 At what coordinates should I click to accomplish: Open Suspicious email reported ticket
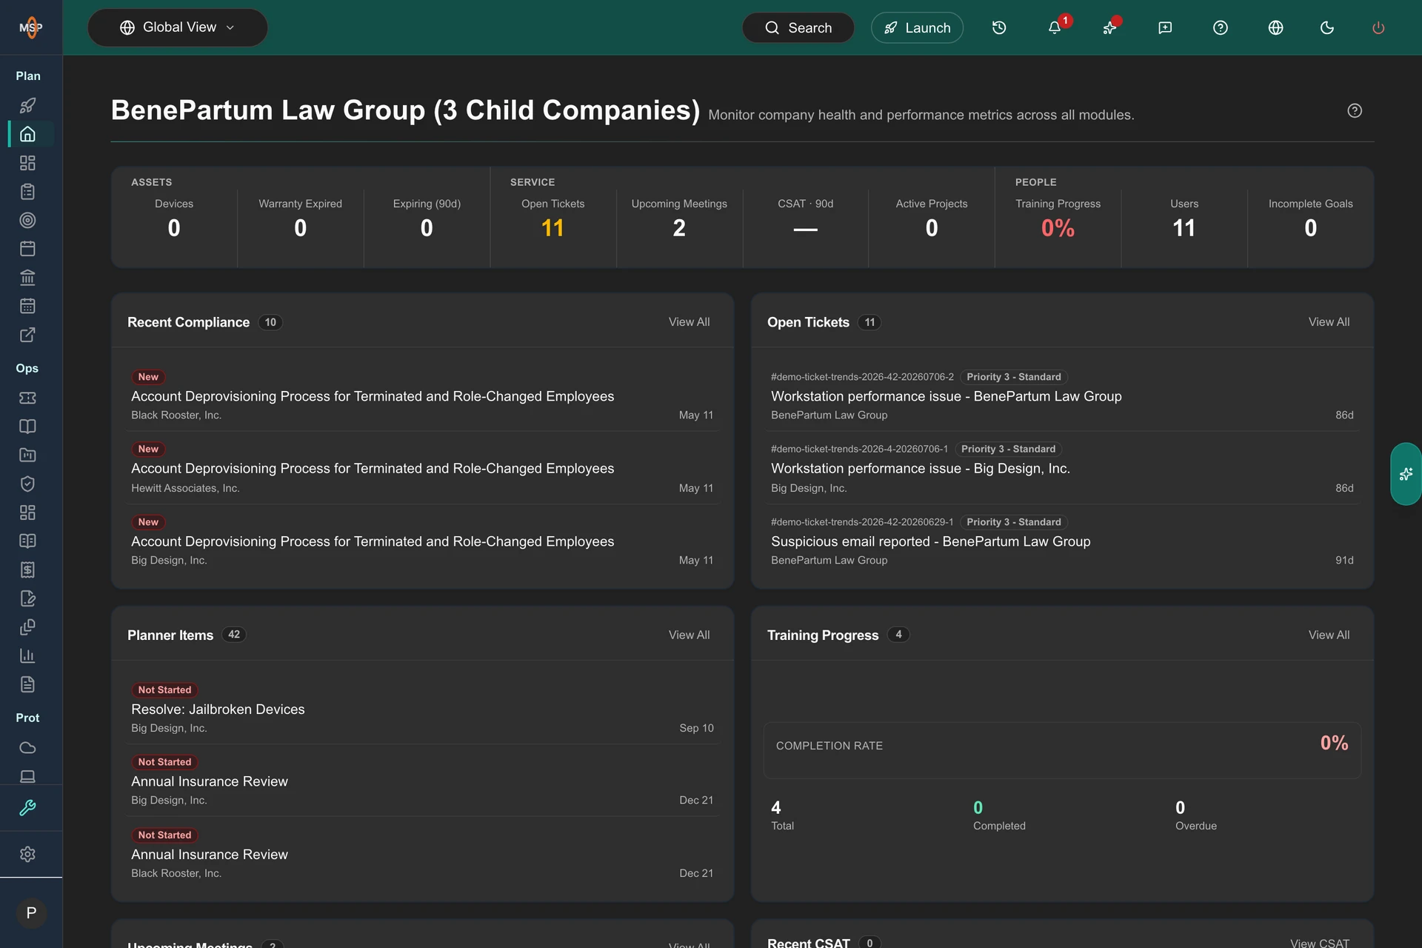[1062, 541]
